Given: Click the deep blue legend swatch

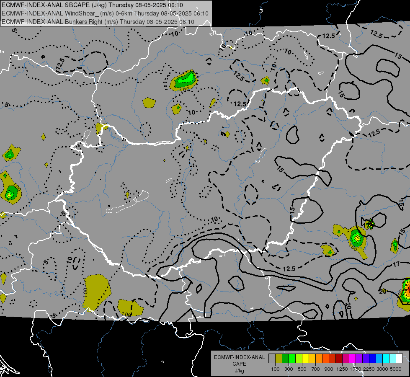Looking at the screenshot, I should tap(373, 358).
